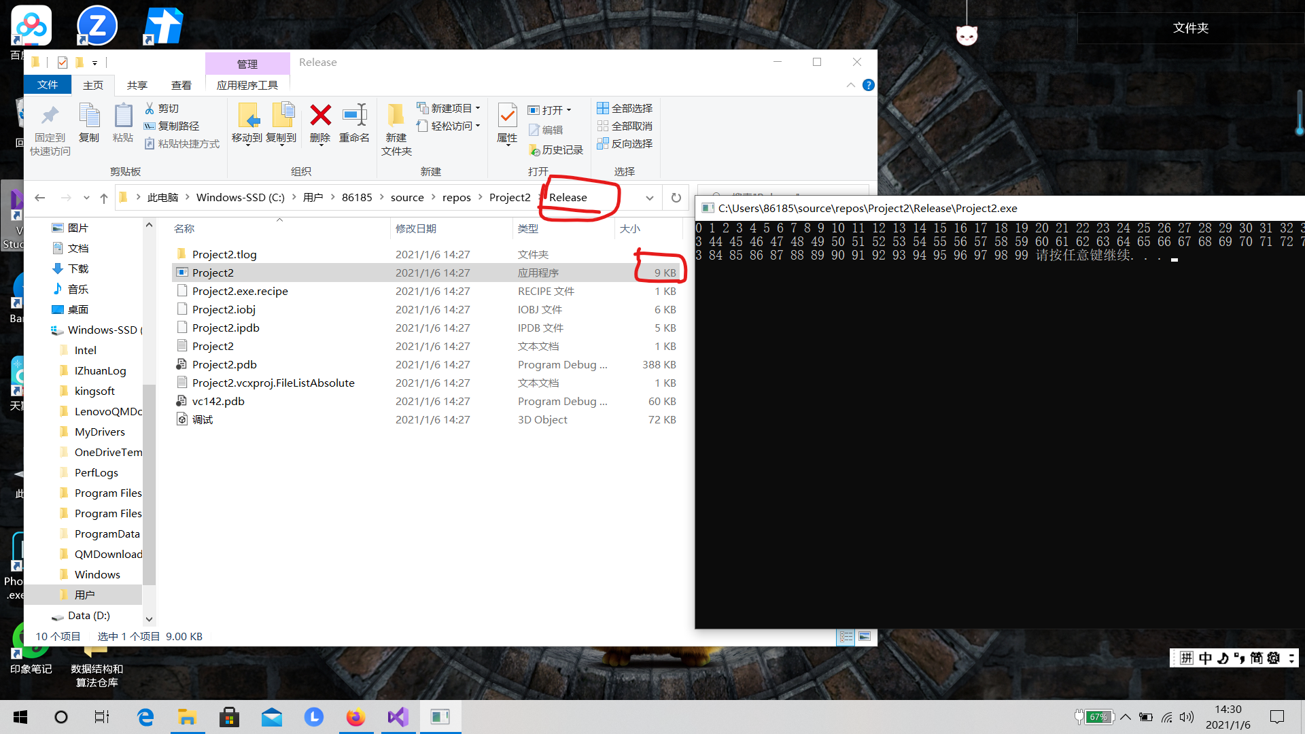Switch to the View (查看) ribbon tab
This screenshot has height=734, width=1305.
coord(181,85)
